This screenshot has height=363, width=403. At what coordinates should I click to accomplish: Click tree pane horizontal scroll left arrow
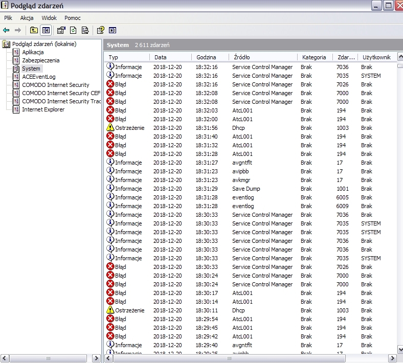(5, 358)
